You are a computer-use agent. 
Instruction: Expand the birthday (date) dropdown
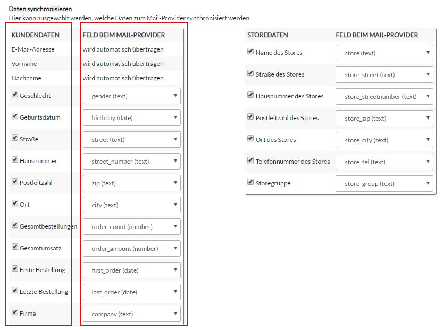tap(132, 118)
